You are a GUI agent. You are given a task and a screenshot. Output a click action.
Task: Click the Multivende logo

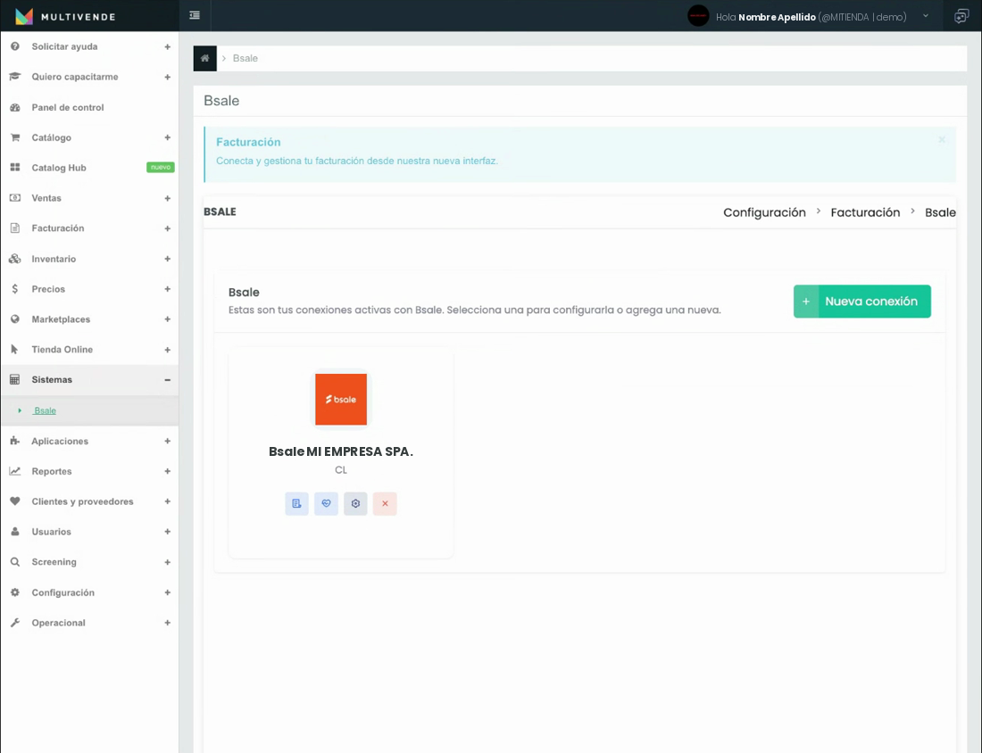(x=65, y=16)
